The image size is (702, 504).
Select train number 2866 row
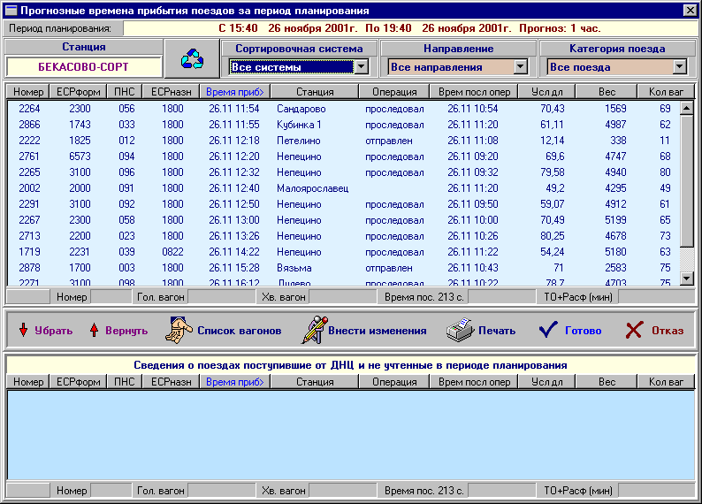343,125
